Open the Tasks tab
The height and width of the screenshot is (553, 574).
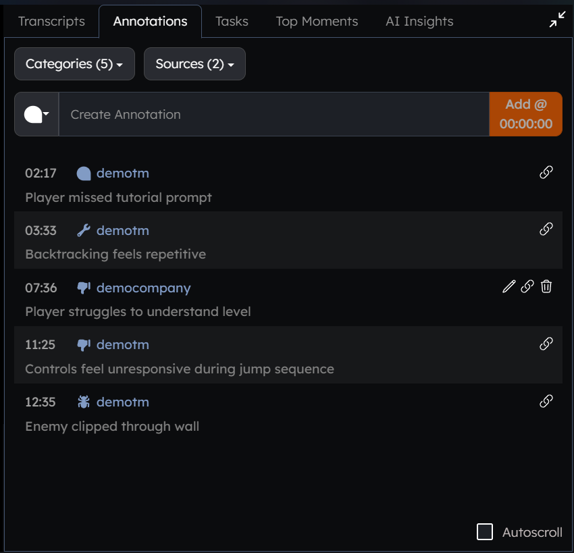tap(232, 21)
